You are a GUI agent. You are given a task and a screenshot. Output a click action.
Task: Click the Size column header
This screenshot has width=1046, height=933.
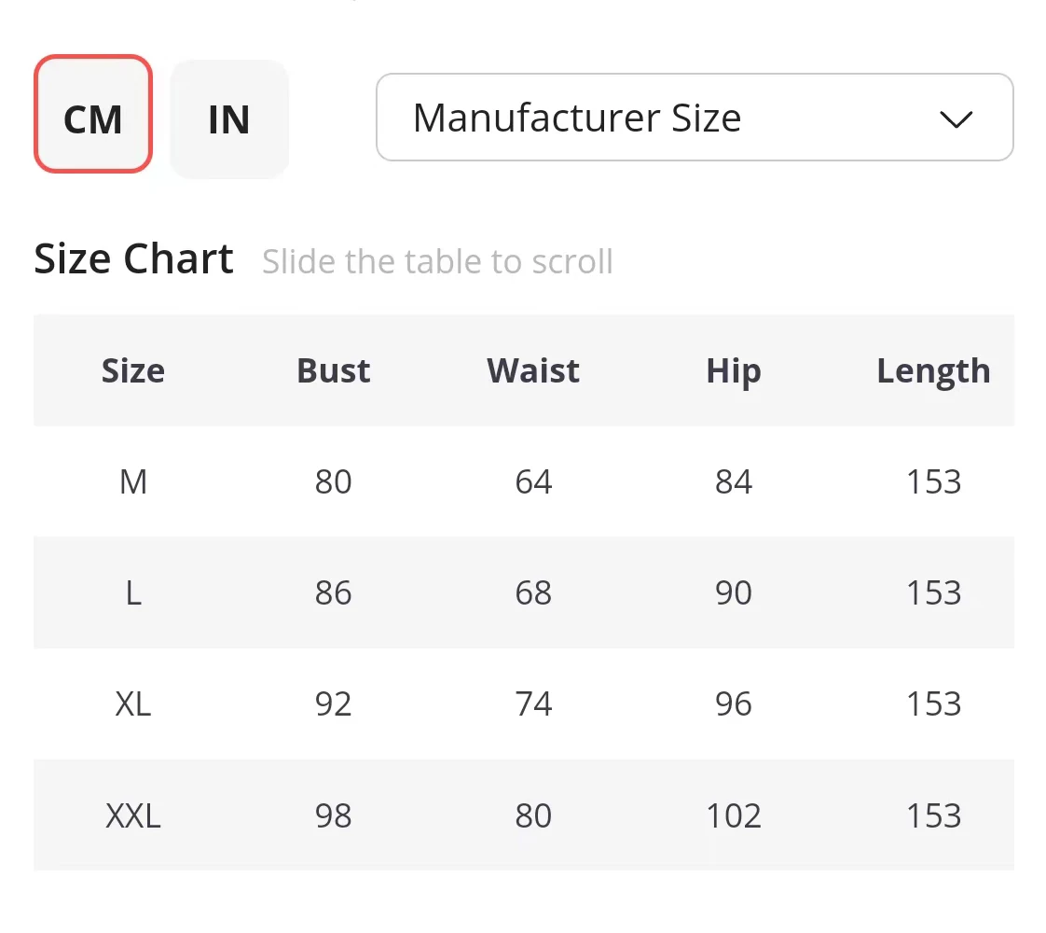point(133,370)
